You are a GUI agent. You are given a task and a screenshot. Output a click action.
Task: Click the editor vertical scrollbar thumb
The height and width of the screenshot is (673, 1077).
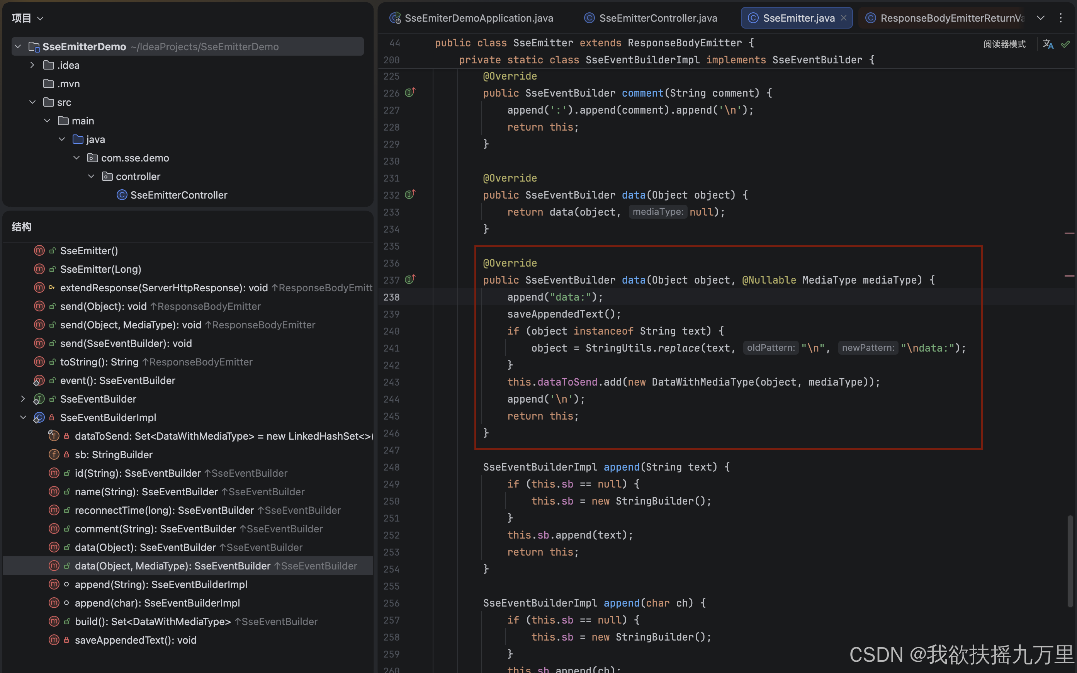pos(1070,561)
